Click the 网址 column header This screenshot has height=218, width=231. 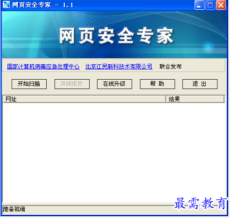click(84, 99)
